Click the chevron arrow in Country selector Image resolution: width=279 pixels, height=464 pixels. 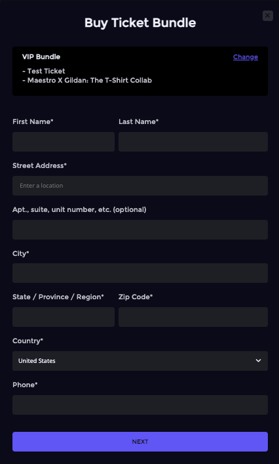coord(258,361)
